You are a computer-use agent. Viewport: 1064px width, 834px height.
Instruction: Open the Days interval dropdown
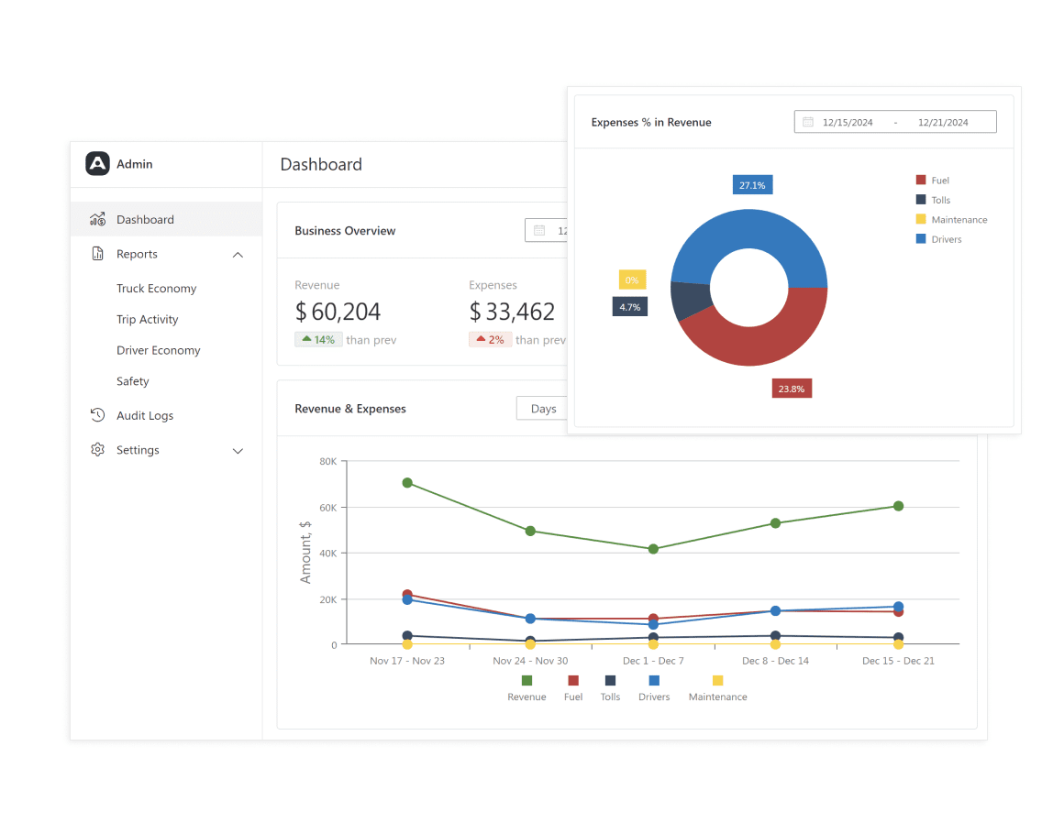coord(541,408)
